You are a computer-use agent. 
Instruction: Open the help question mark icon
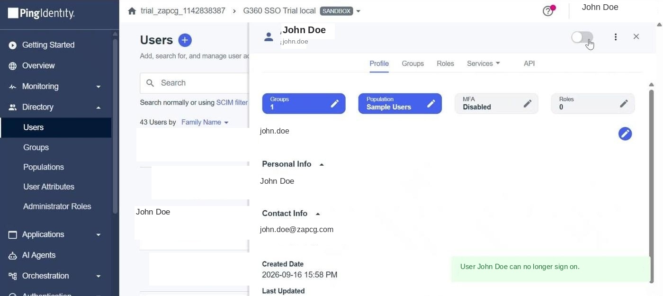click(548, 11)
